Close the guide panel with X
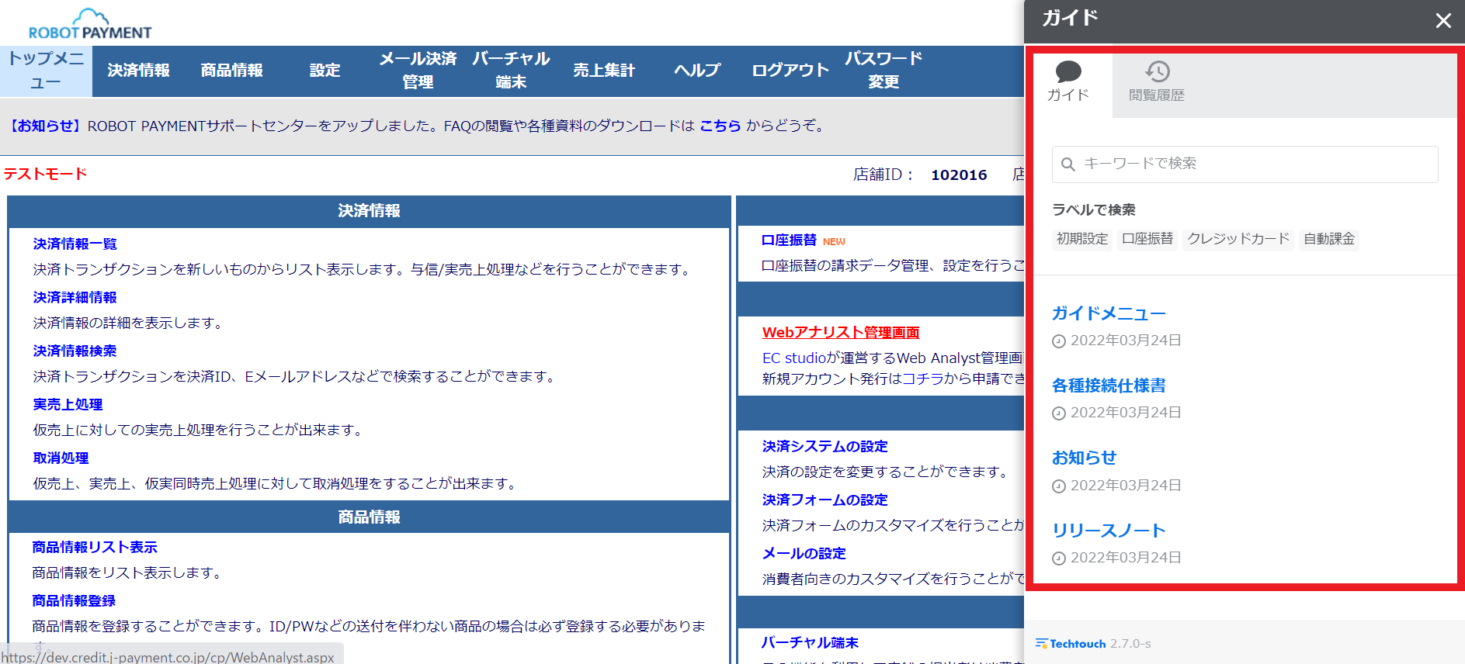Image resolution: width=1465 pixels, height=664 pixels. point(1442,21)
